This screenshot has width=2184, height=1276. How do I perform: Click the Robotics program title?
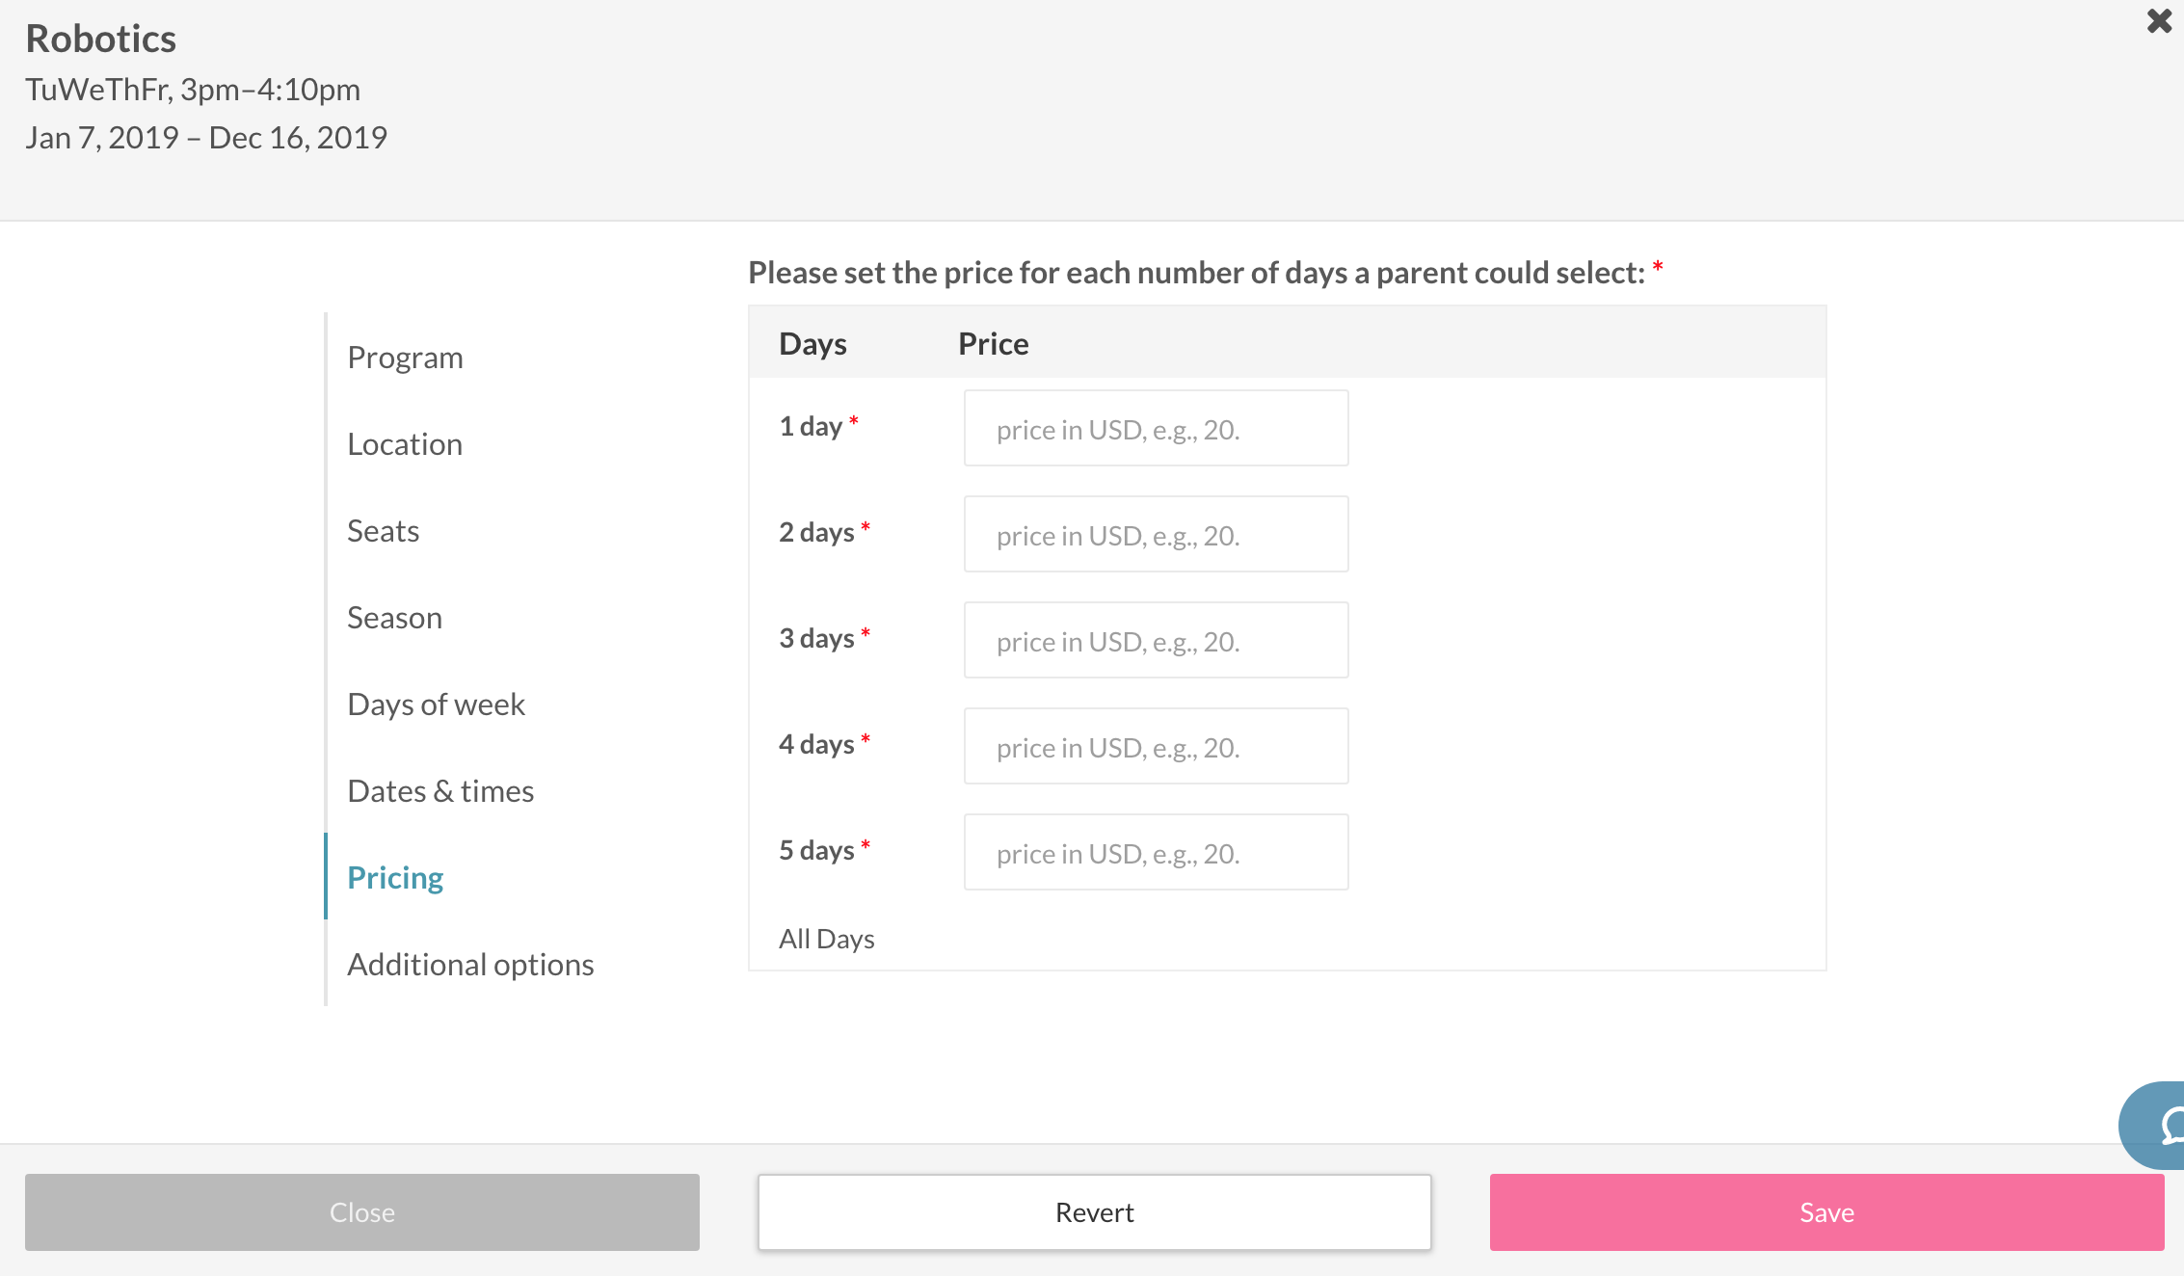(101, 39)
